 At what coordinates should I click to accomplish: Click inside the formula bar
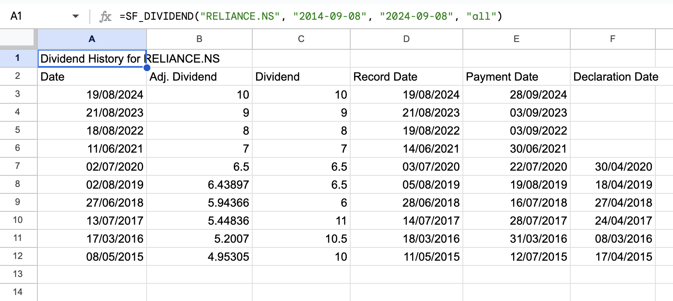301,15
